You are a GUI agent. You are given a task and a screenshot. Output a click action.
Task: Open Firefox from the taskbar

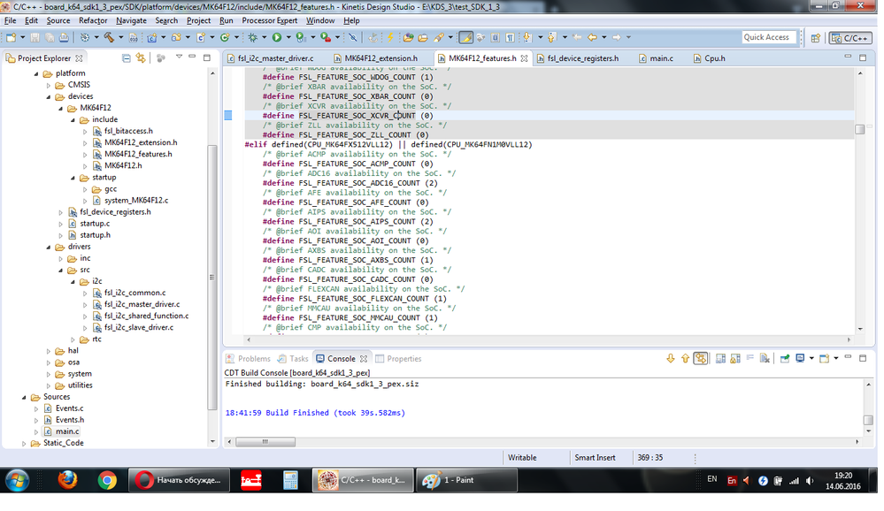tap(67, 480)
